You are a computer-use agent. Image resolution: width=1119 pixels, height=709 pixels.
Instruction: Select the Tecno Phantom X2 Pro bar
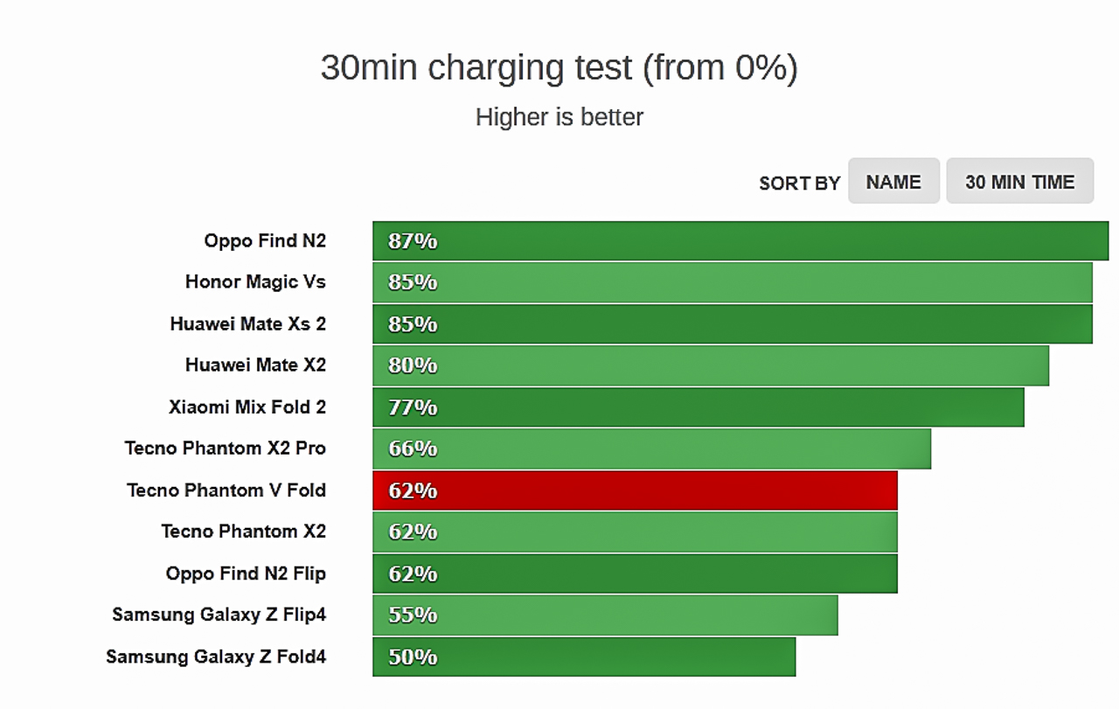coord(651,448)
